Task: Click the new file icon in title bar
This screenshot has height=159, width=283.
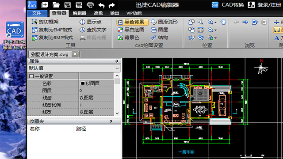Action: click(x=45, y=5)
